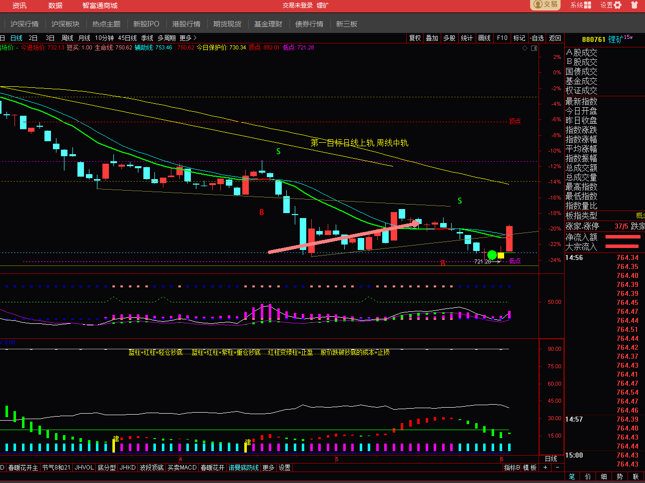Switch chart period to 周线

tap(67, 38)
